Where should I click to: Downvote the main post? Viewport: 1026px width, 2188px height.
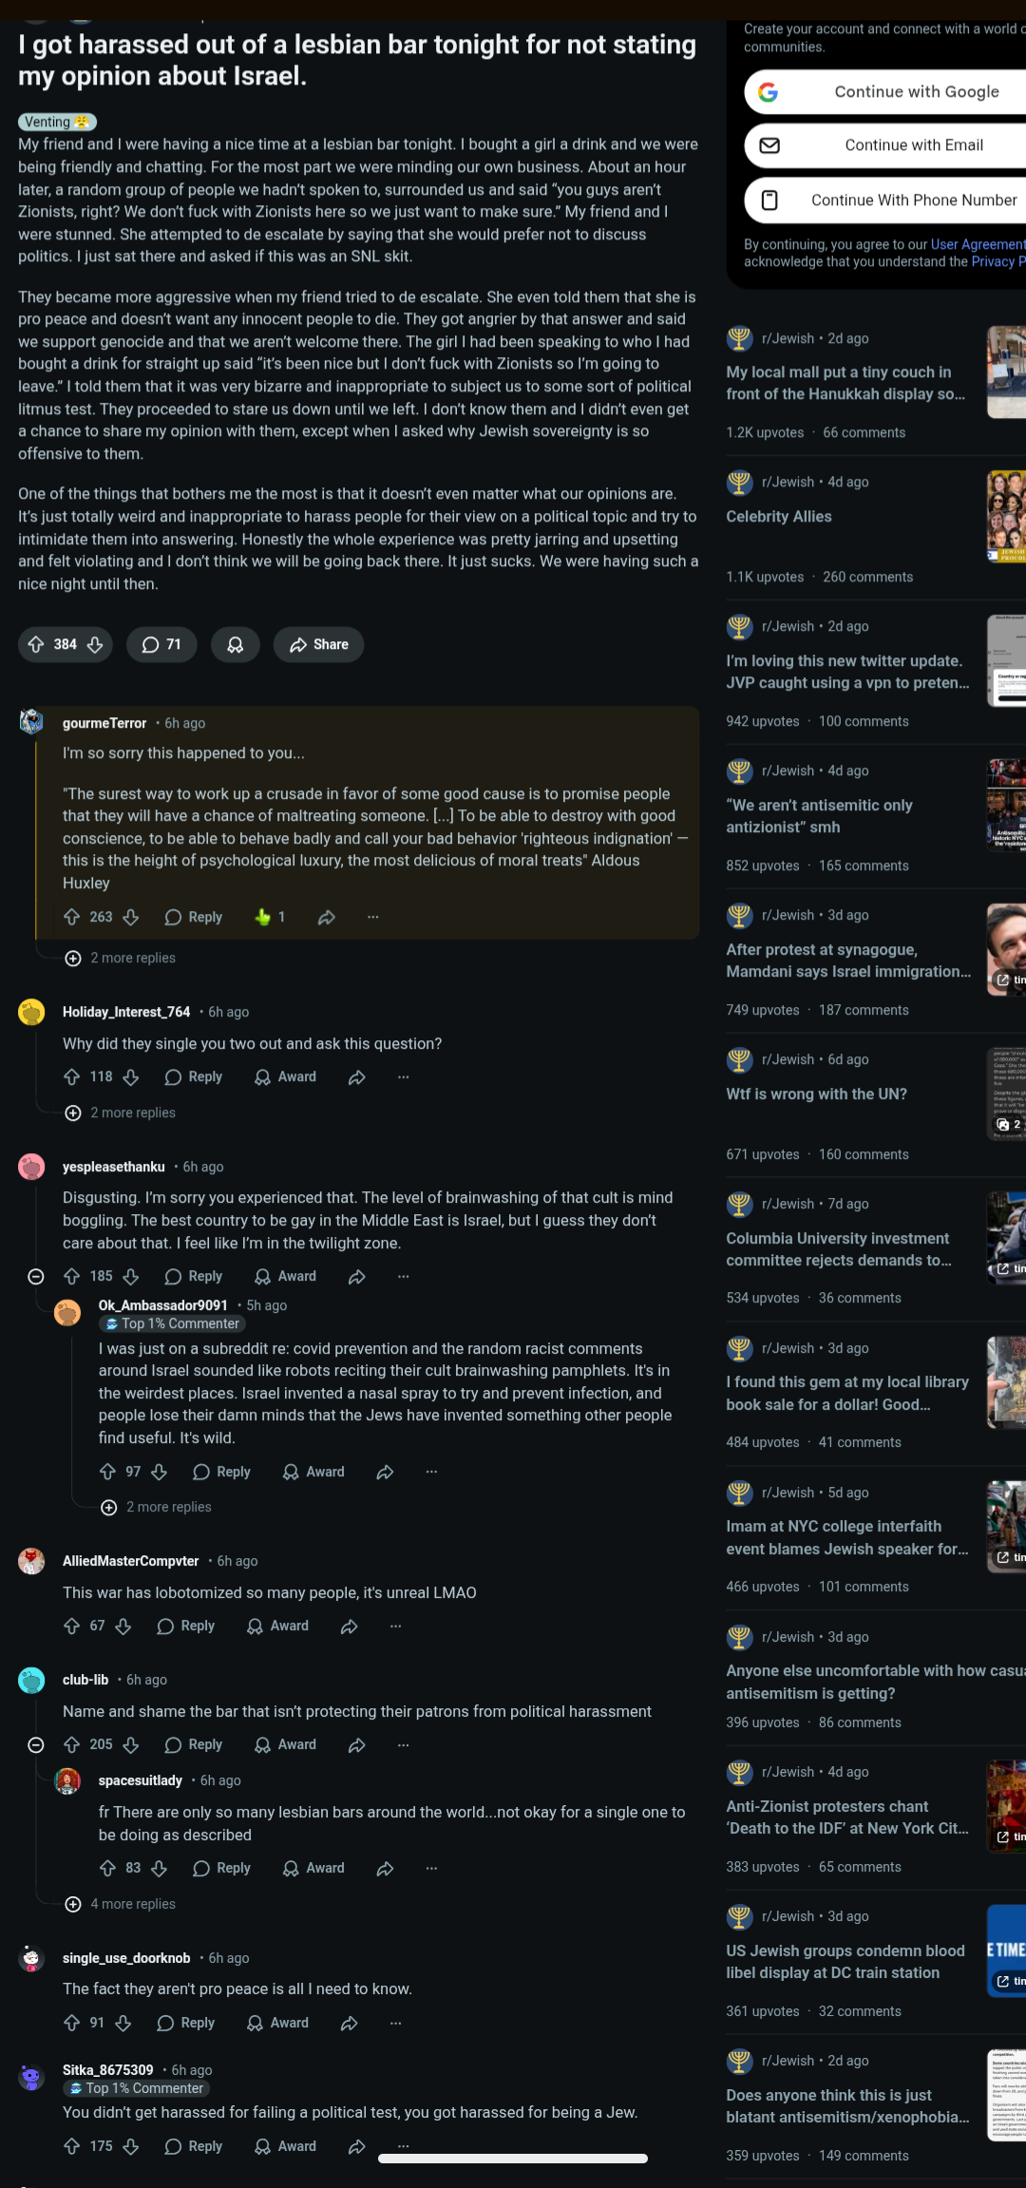click(x=95, y=645)
